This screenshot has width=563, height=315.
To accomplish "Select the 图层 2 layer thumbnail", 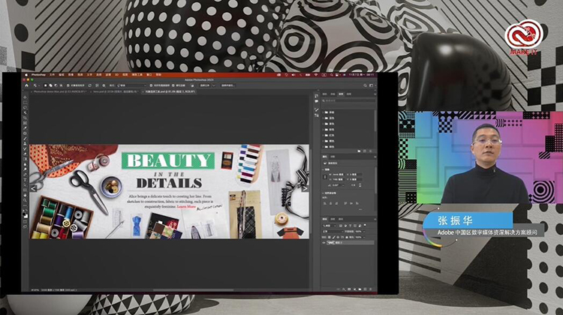I will click(331, 243).
